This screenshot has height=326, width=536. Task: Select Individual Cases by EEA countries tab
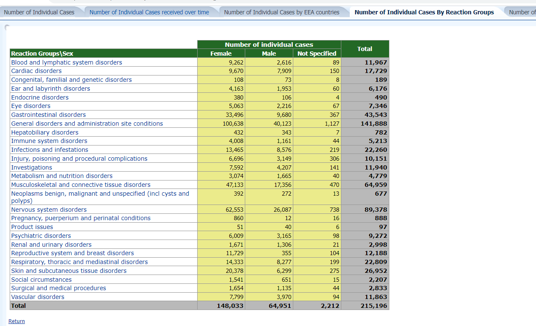[281, 12]
